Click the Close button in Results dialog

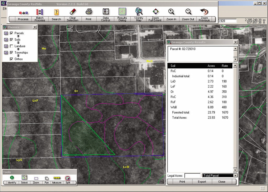(222, 182)
